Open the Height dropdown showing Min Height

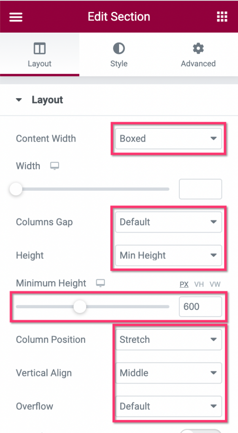169,255
